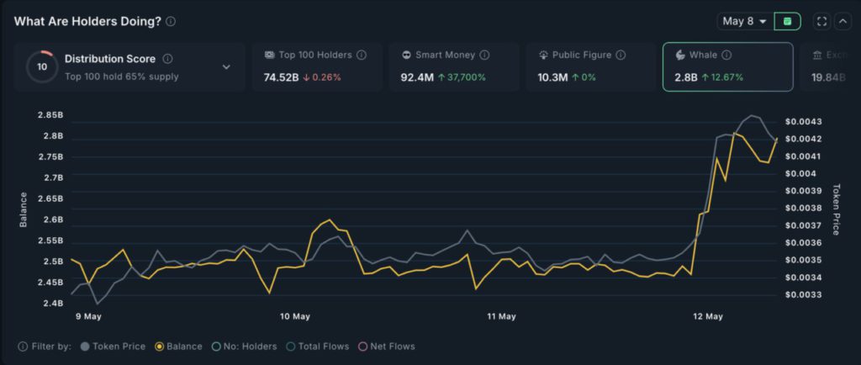Viewport: 861px width, 365px height.
Task: Click the Whale info icon
Action: [x=726, y=55]
